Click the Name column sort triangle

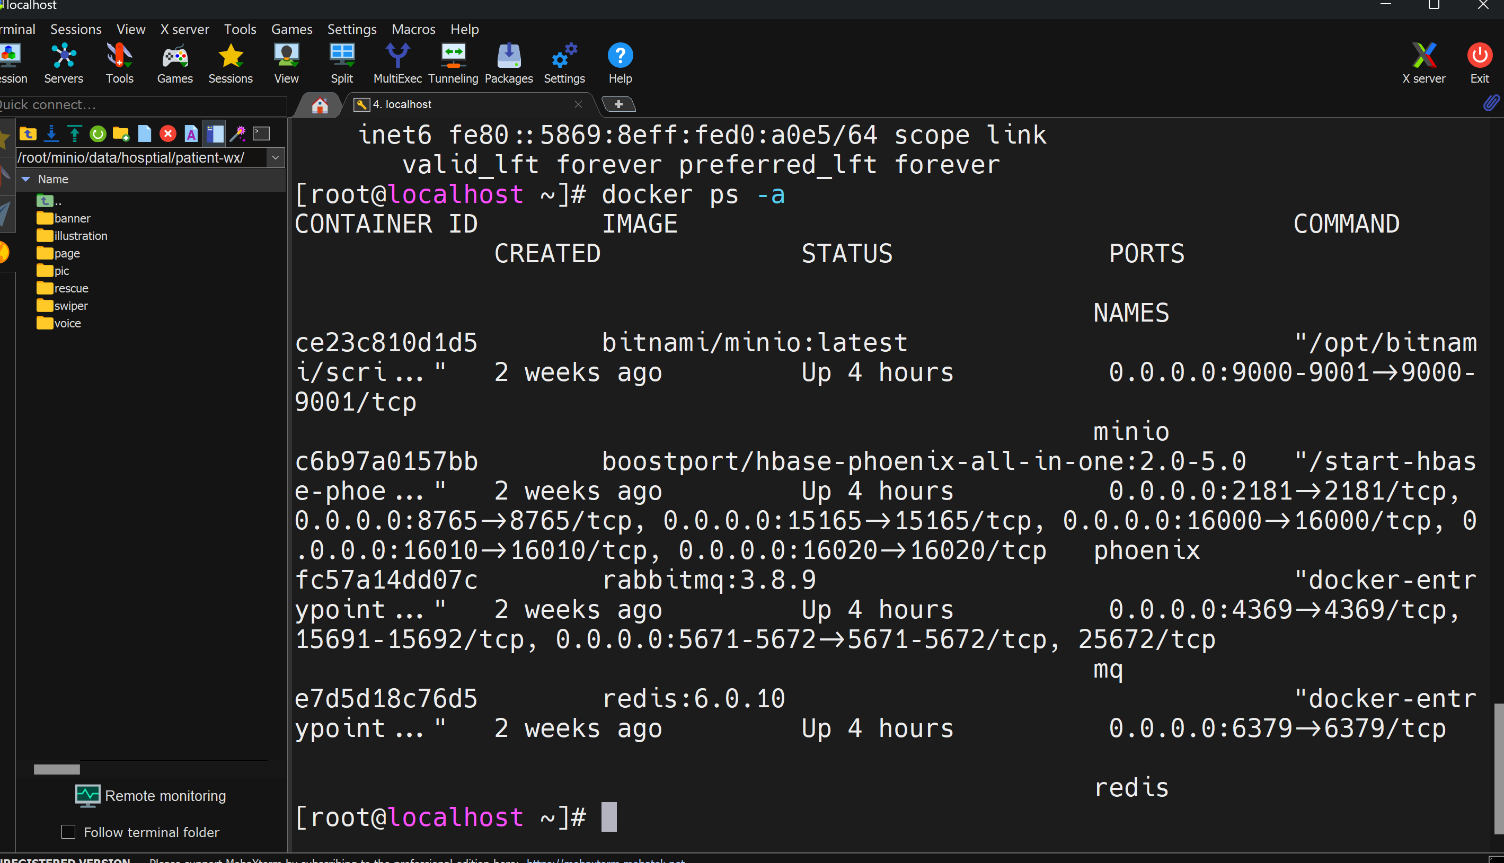pyautogui.click(x=26, y=179)
